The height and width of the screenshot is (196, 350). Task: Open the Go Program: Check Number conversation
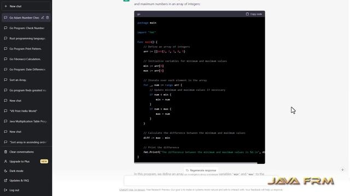(26, 28)
